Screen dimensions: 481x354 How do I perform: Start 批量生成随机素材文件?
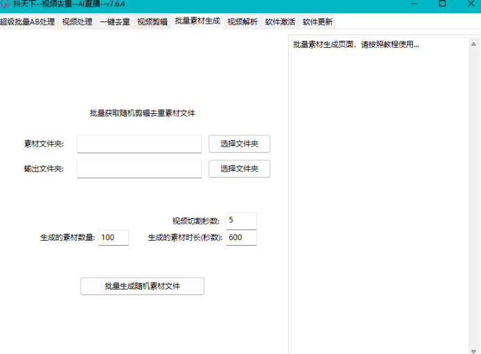coord(142,286)
